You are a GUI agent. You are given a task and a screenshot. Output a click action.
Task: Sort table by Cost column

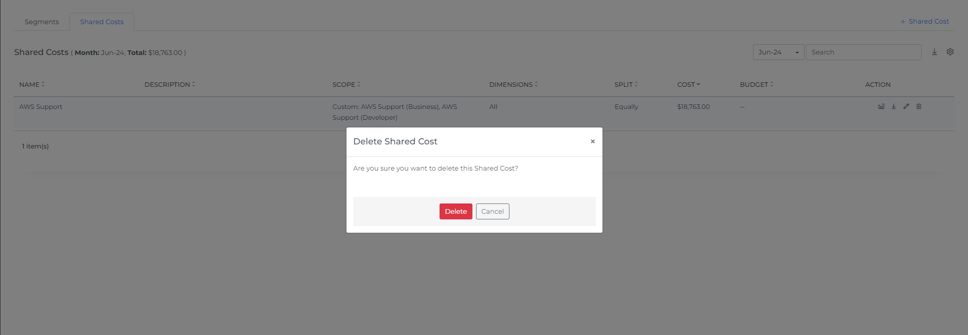coord(688,85)
